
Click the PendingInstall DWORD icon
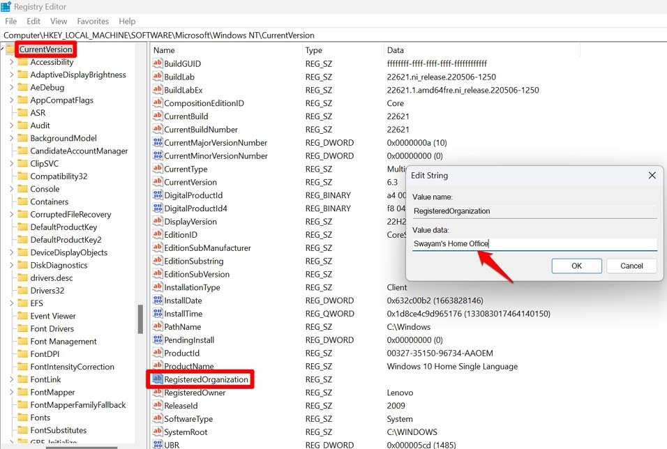tap(158, 340)
